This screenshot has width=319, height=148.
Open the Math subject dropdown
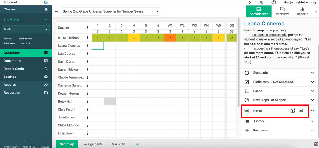tap(26, 30)
